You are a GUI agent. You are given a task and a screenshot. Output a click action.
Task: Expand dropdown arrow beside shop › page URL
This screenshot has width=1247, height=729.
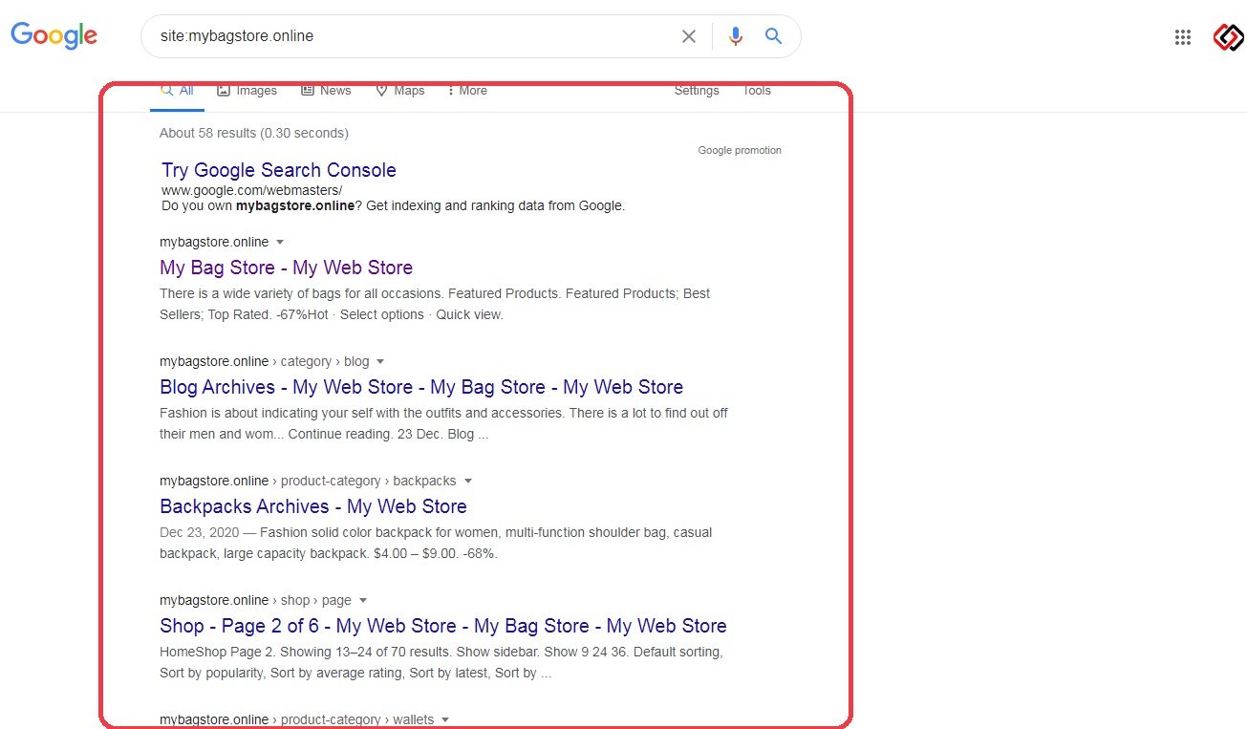pyautogui.click(x=363, y=601)
